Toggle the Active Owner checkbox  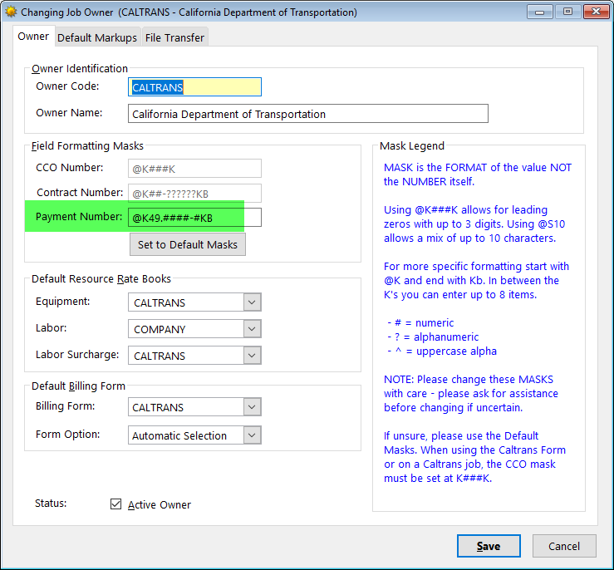[x=116, y=504]
